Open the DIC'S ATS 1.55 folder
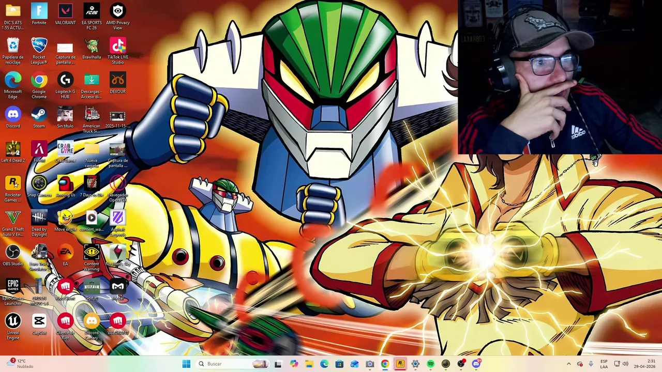662x372 pixels. (13, 17)
